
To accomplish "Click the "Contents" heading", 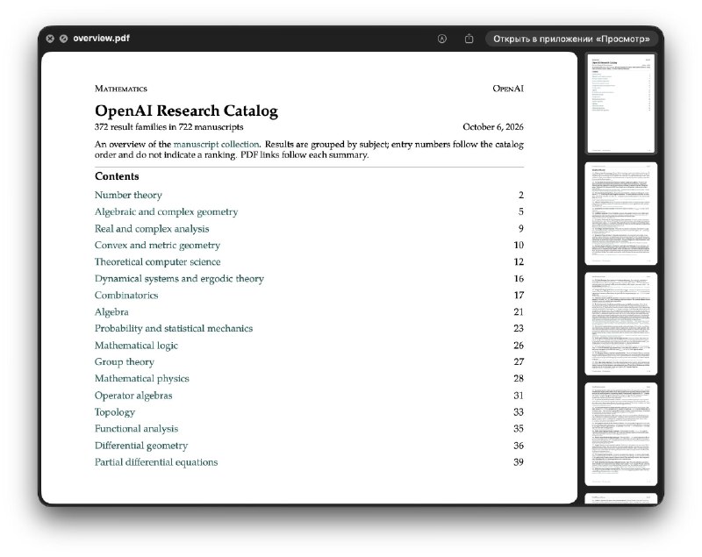I will point(117,176).
